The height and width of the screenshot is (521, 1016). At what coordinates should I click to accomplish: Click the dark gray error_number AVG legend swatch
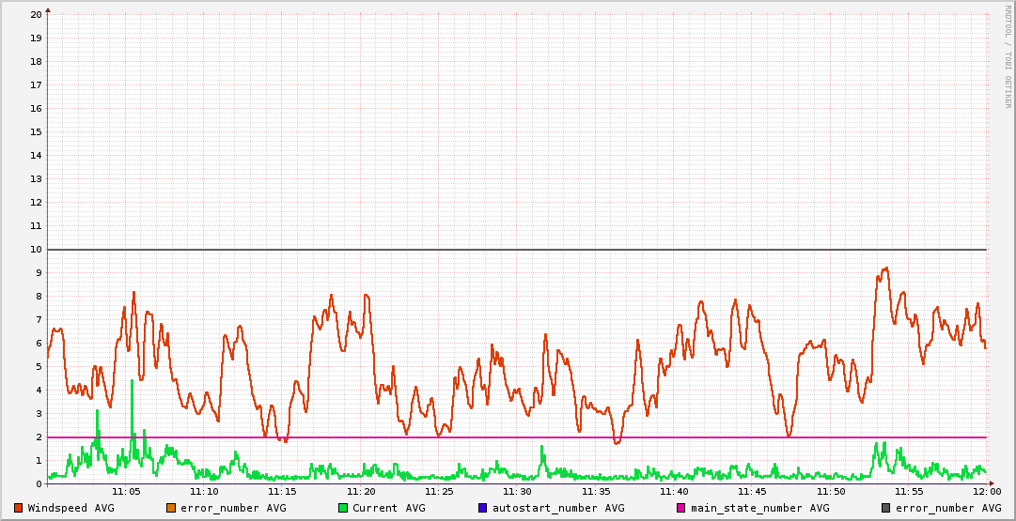pyautogui.click(x=885, y=508)
